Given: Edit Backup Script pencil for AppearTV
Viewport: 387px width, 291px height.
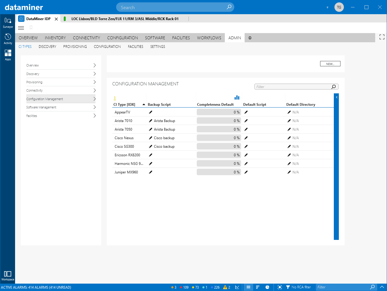Looking at the screenshot, I should tap(151, 112).
